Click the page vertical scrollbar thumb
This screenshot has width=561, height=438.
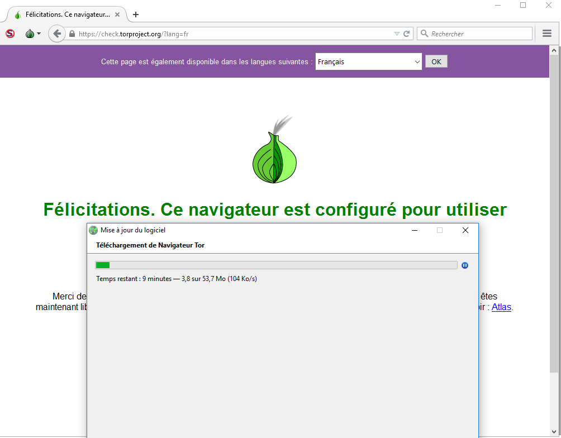[x=554, y=214]
